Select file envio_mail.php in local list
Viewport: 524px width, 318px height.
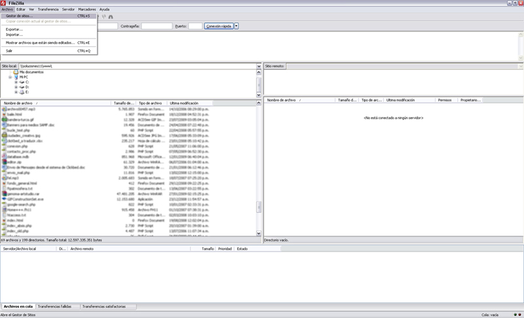coord(18,173)
